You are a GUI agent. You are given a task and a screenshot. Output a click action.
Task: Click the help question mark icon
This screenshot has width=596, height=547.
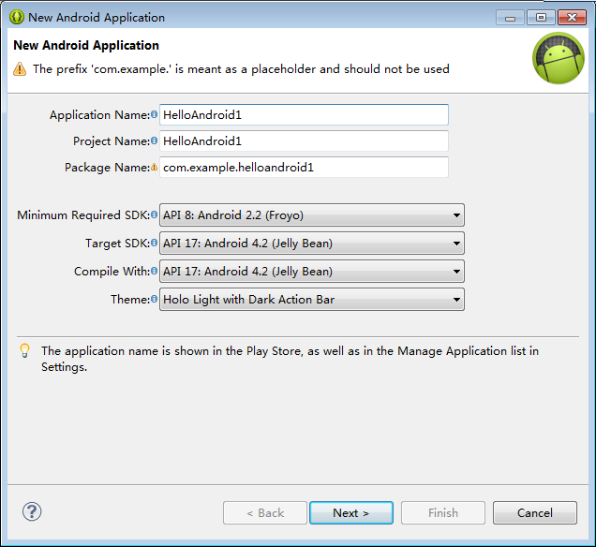click(32, 511)
